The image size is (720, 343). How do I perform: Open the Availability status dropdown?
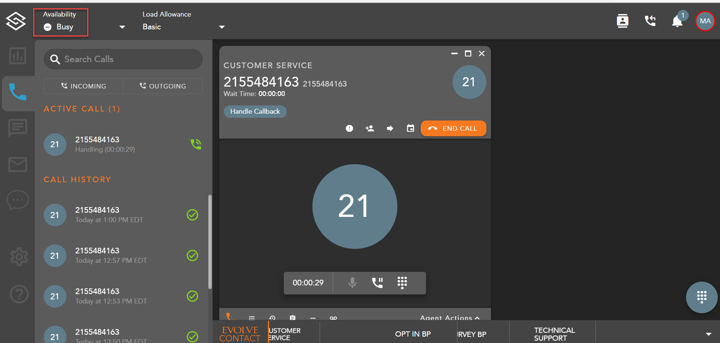point(122,27)
